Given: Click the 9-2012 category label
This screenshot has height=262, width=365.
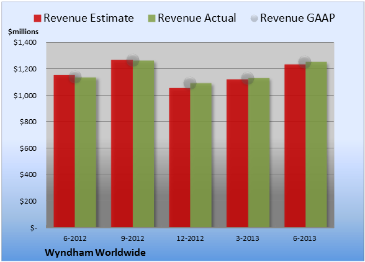Looking at the screenshot, I should 132,238.
